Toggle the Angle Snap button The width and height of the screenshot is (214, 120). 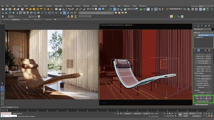coord(156,9)
